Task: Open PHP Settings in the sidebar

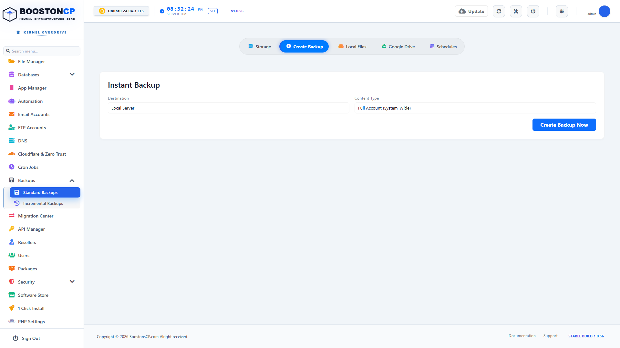Action: coord(31,322)
